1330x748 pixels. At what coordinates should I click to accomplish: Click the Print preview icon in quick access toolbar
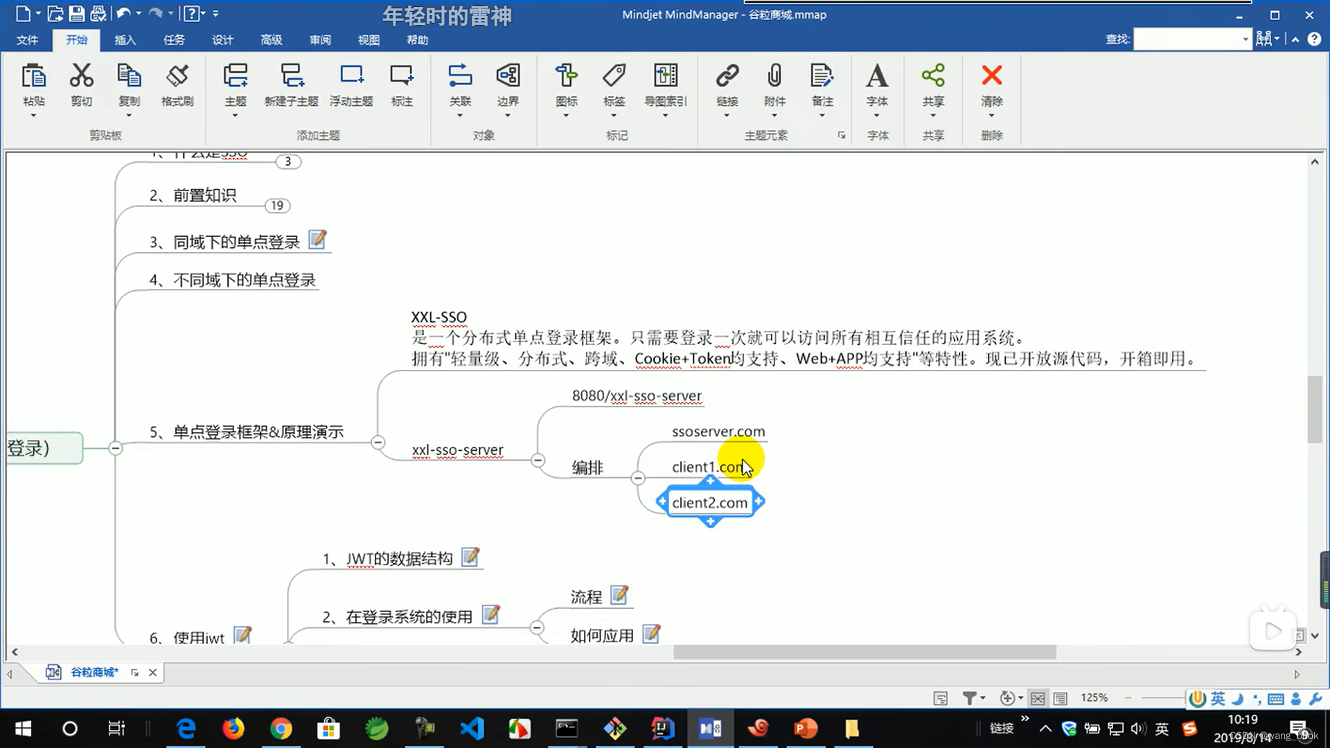pos(98,13)
